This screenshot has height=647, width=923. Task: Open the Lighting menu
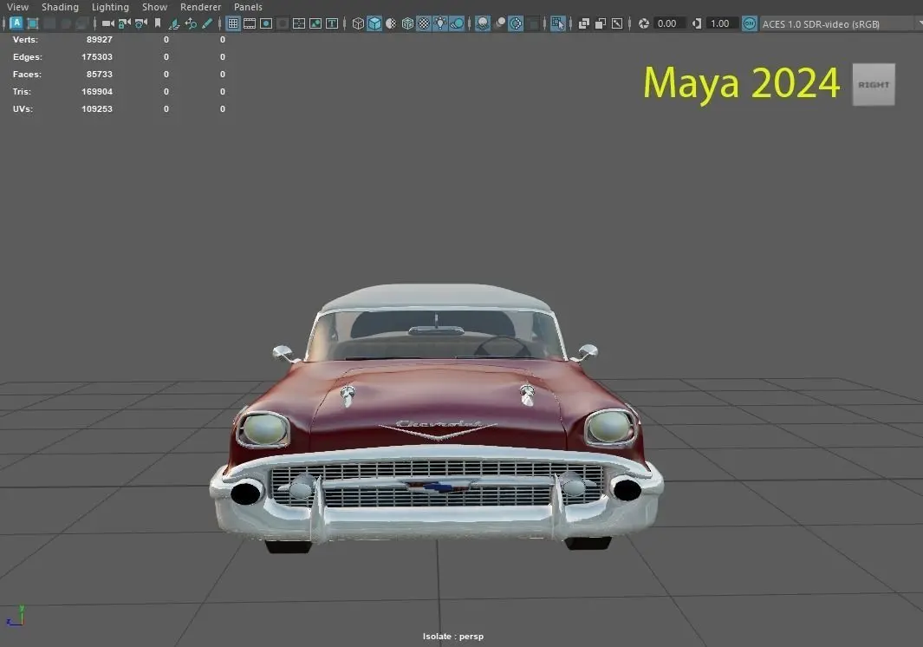click(x=110, y=7)
